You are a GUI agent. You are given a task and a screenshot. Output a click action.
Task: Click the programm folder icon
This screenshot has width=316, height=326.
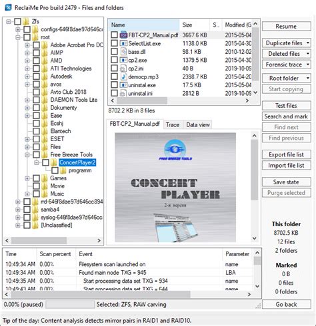pyautogui.click(x=63, y=170)
